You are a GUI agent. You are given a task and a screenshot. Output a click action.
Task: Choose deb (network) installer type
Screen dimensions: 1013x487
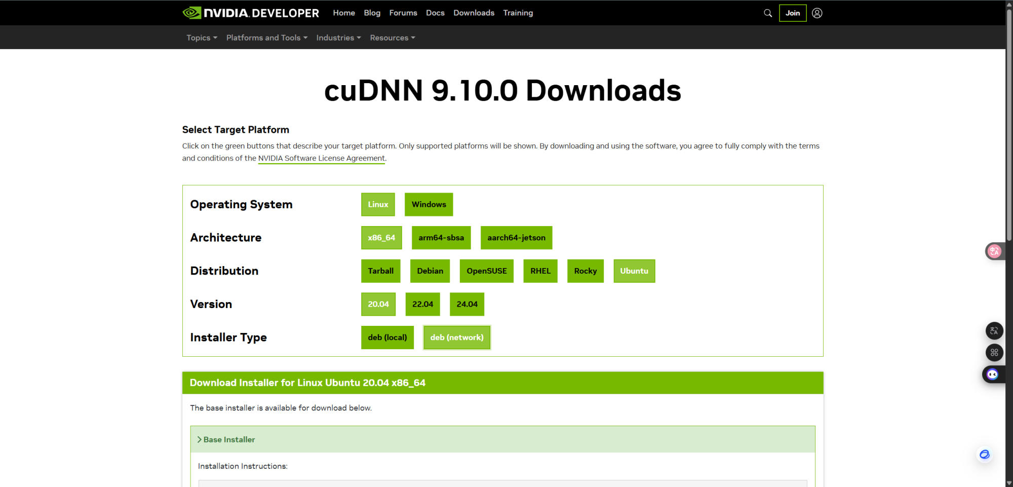click(457, 338)
